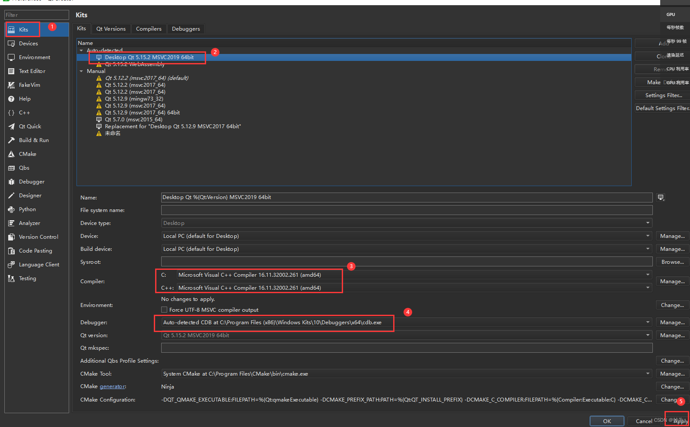Viewport: 690px width, 427px height.
Task: Open the Debugger selection dropdown
Action: click(x=407, y=323)
